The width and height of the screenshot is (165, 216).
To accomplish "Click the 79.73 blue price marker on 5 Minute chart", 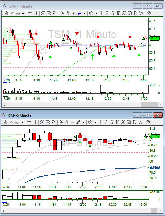I will [x=154, y=168].
